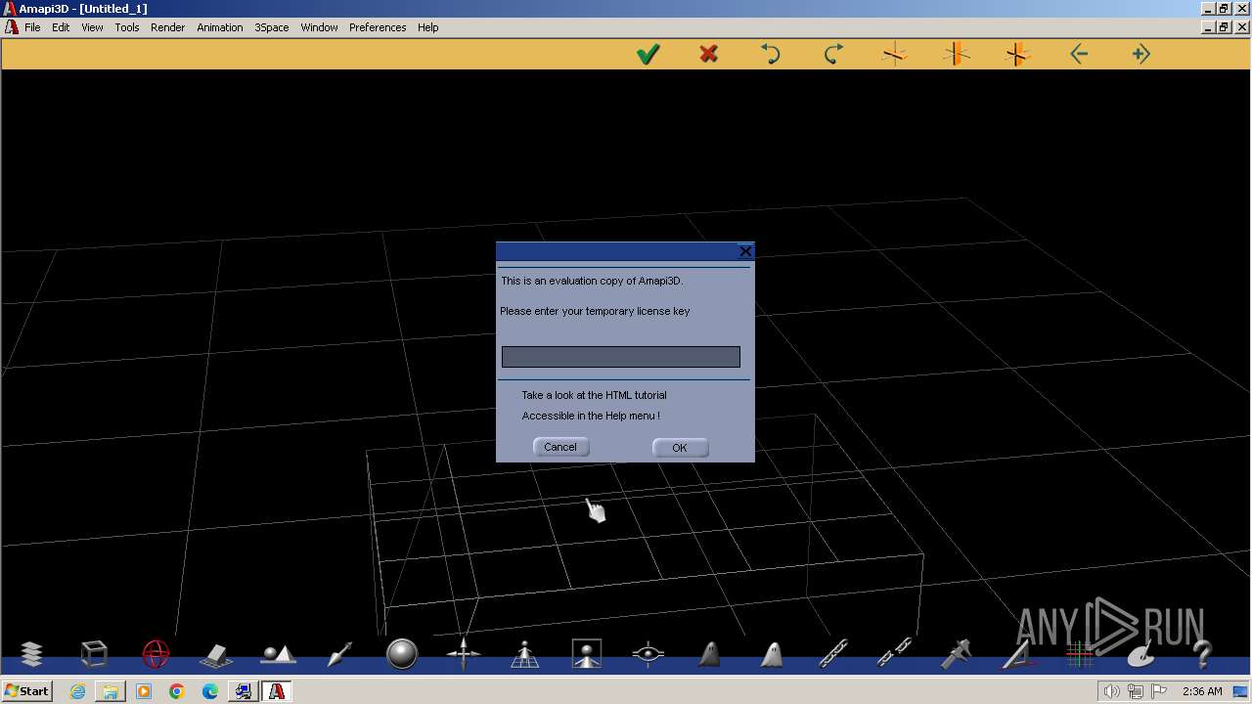
Task: Open the stacked layers icon
Action: click(31, 653)
